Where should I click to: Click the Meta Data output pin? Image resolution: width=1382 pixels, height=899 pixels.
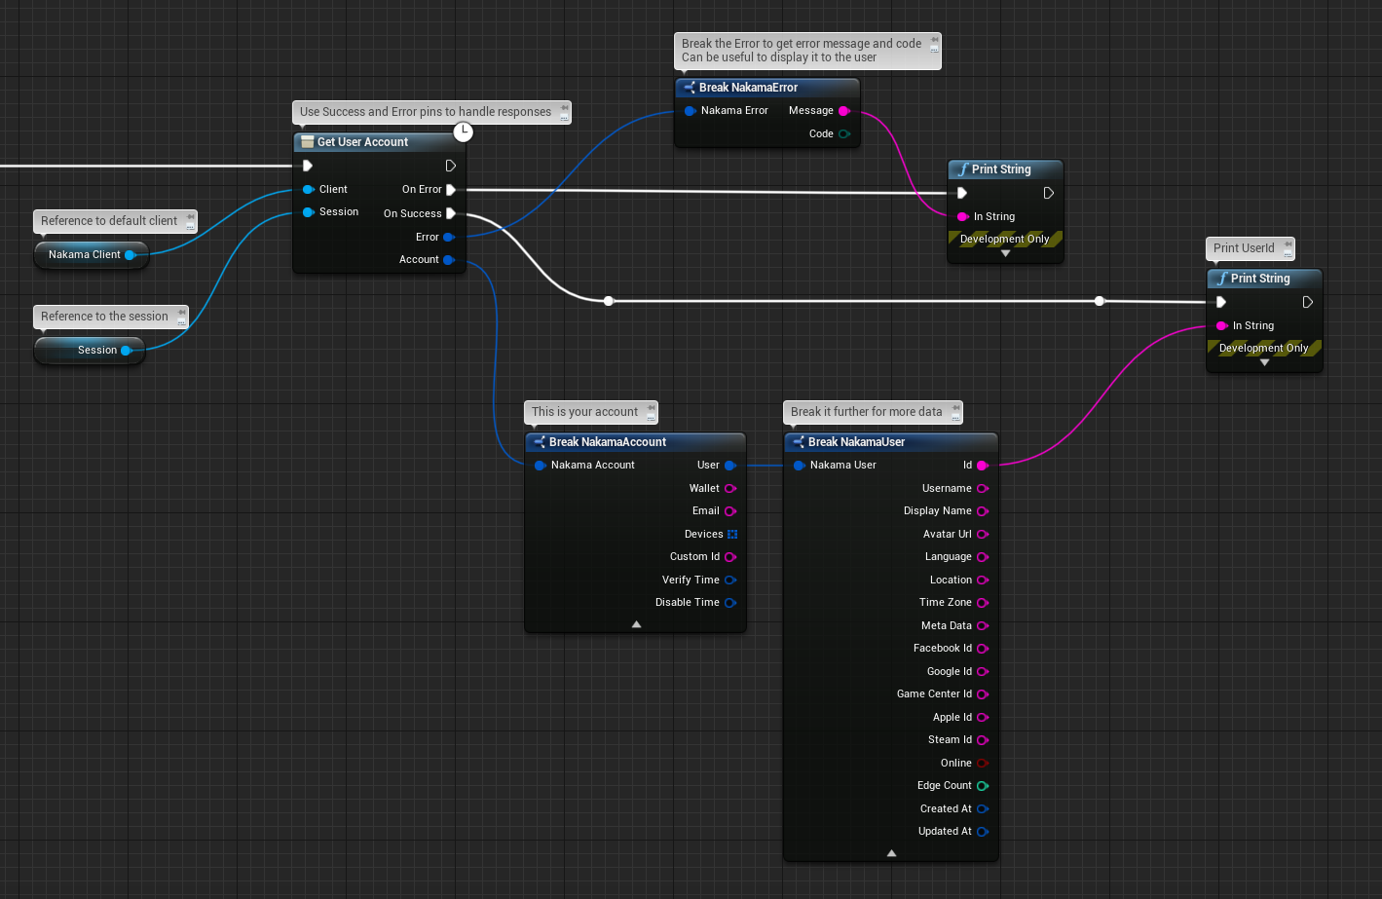(983, 626)
